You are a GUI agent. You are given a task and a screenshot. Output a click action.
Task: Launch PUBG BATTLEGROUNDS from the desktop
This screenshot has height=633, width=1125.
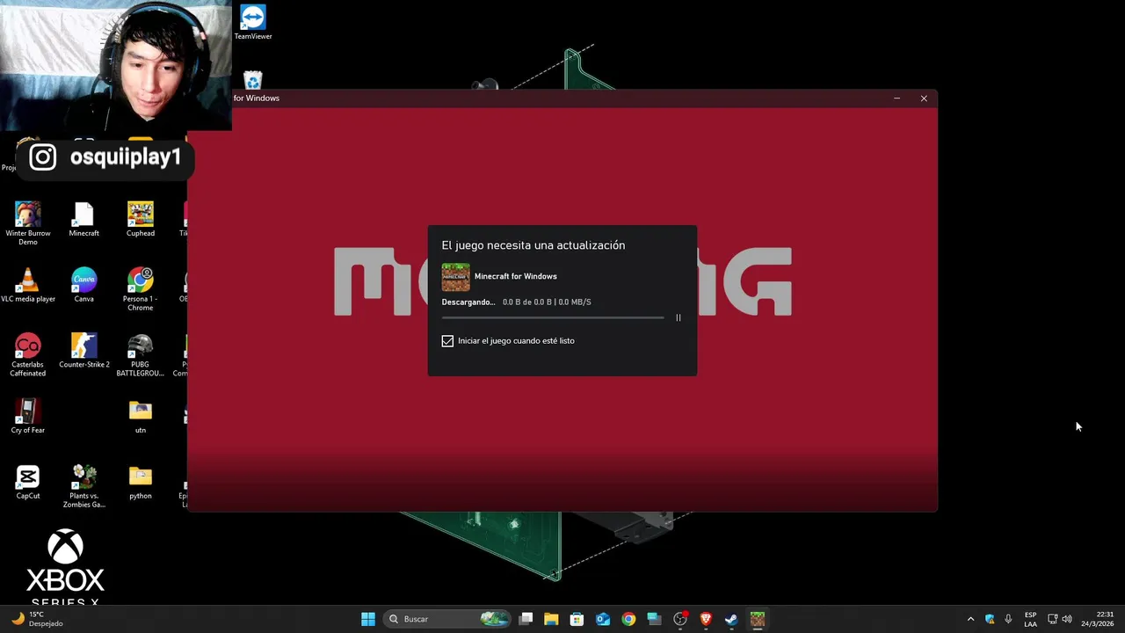click(141, 355)
